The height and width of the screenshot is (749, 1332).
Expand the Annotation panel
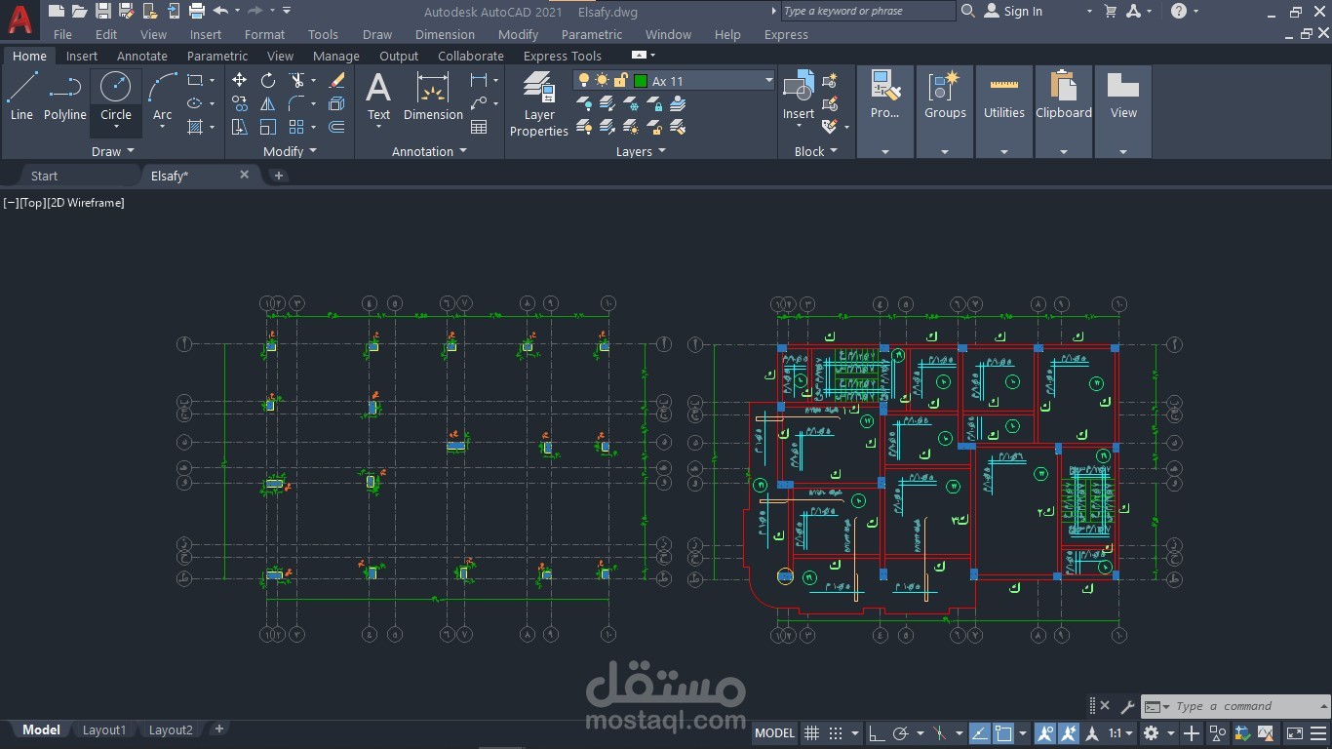pos(429,151)
